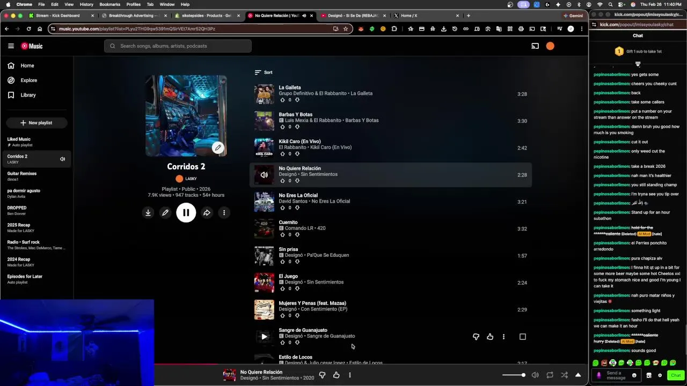Open Chrome three-dot menu

click(x=582, y=29)
